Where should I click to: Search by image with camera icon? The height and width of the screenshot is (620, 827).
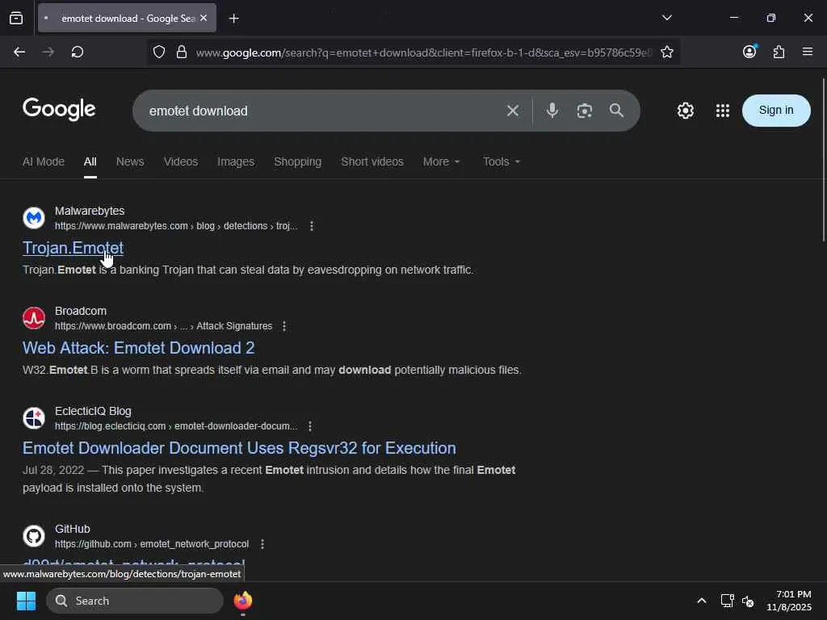click(x=585, y=111)
